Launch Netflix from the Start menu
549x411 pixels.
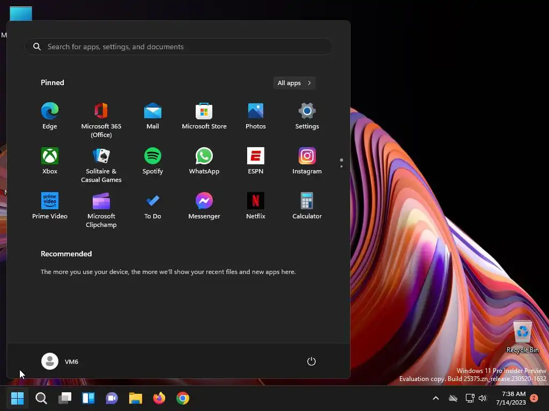tap(256, 206)
